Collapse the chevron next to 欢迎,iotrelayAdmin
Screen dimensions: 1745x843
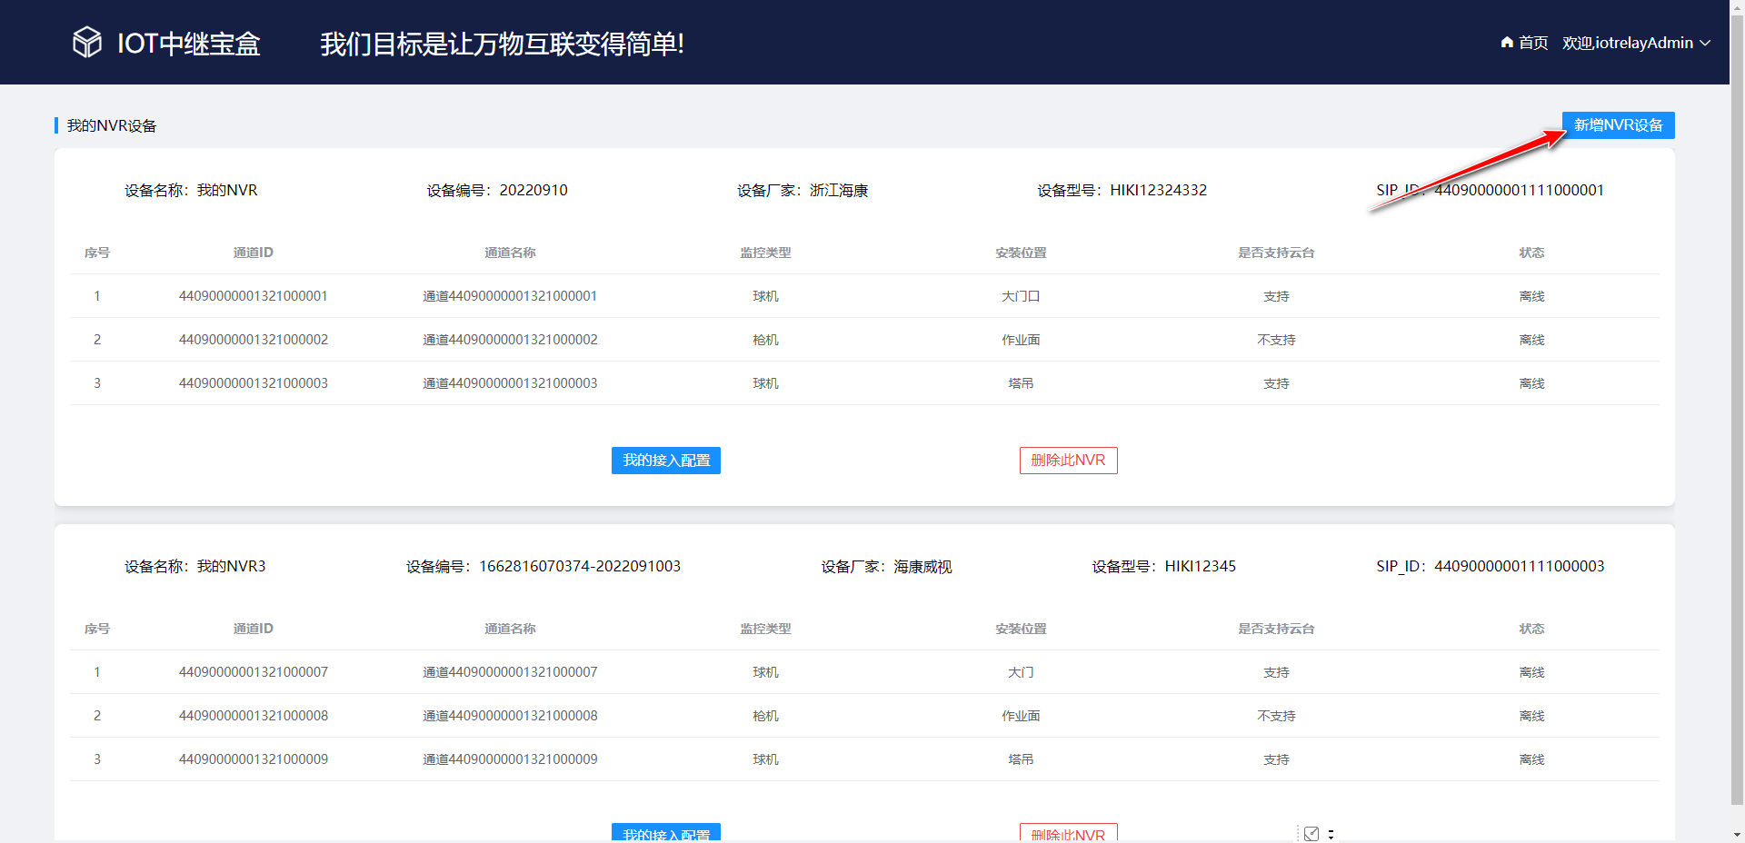[x=1706, y=43]
